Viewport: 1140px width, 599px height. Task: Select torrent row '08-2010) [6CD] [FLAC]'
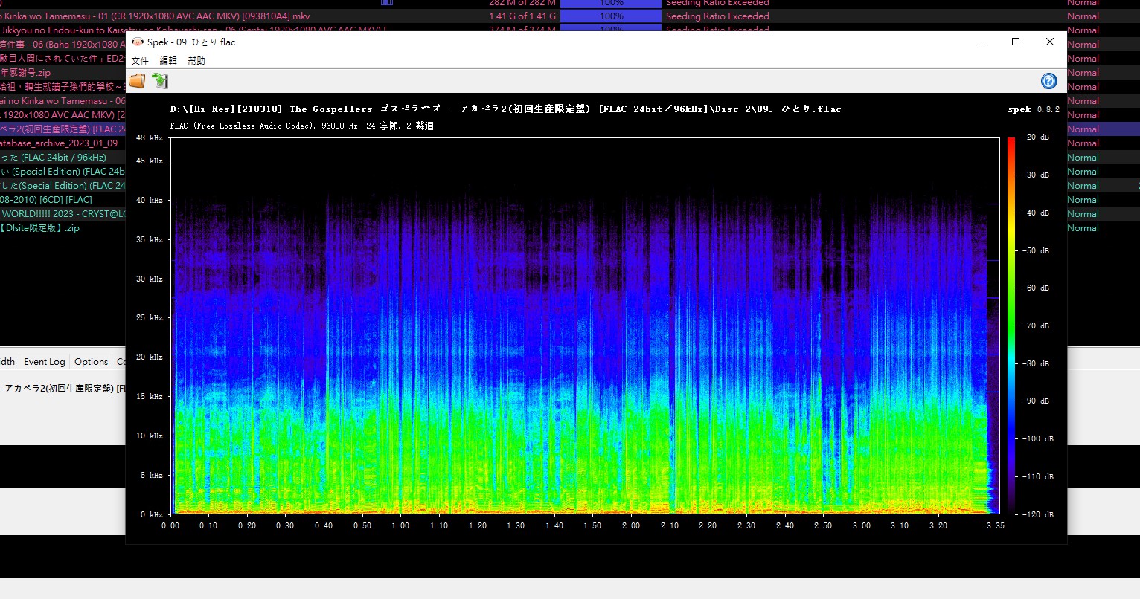63,200
